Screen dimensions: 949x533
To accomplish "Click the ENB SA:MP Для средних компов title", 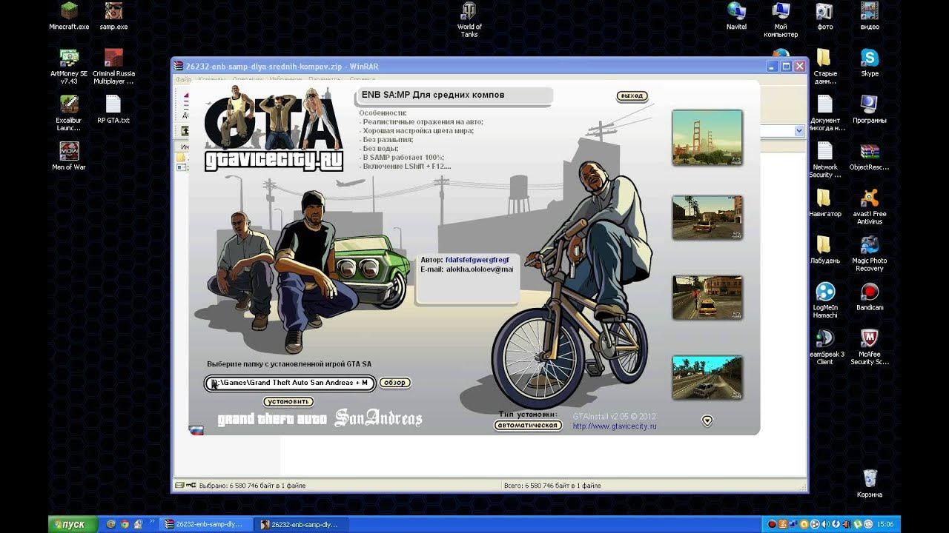I will [433, 95].
